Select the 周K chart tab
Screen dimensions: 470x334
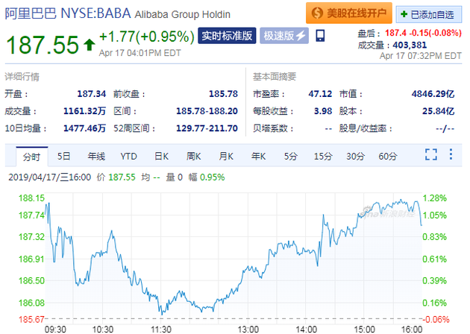coord(194,156)
